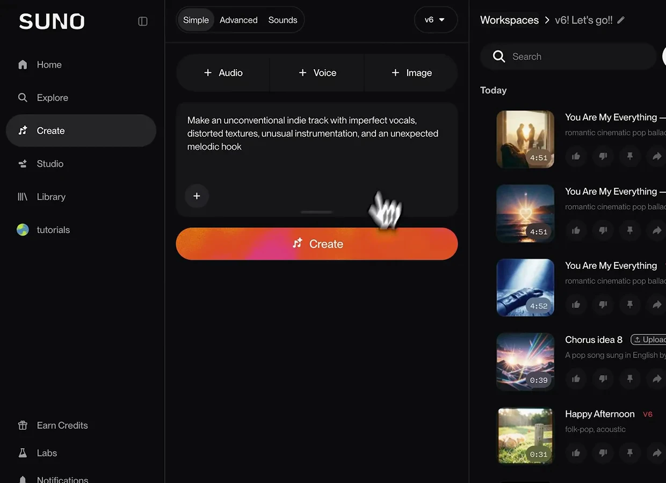This screenshot has width=666, height=483.
Task: Switch to the Sounds tab
Action: 283,20
